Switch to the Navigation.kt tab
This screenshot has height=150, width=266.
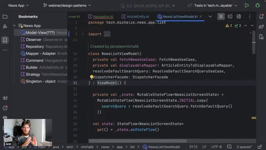tap(101, 17)
